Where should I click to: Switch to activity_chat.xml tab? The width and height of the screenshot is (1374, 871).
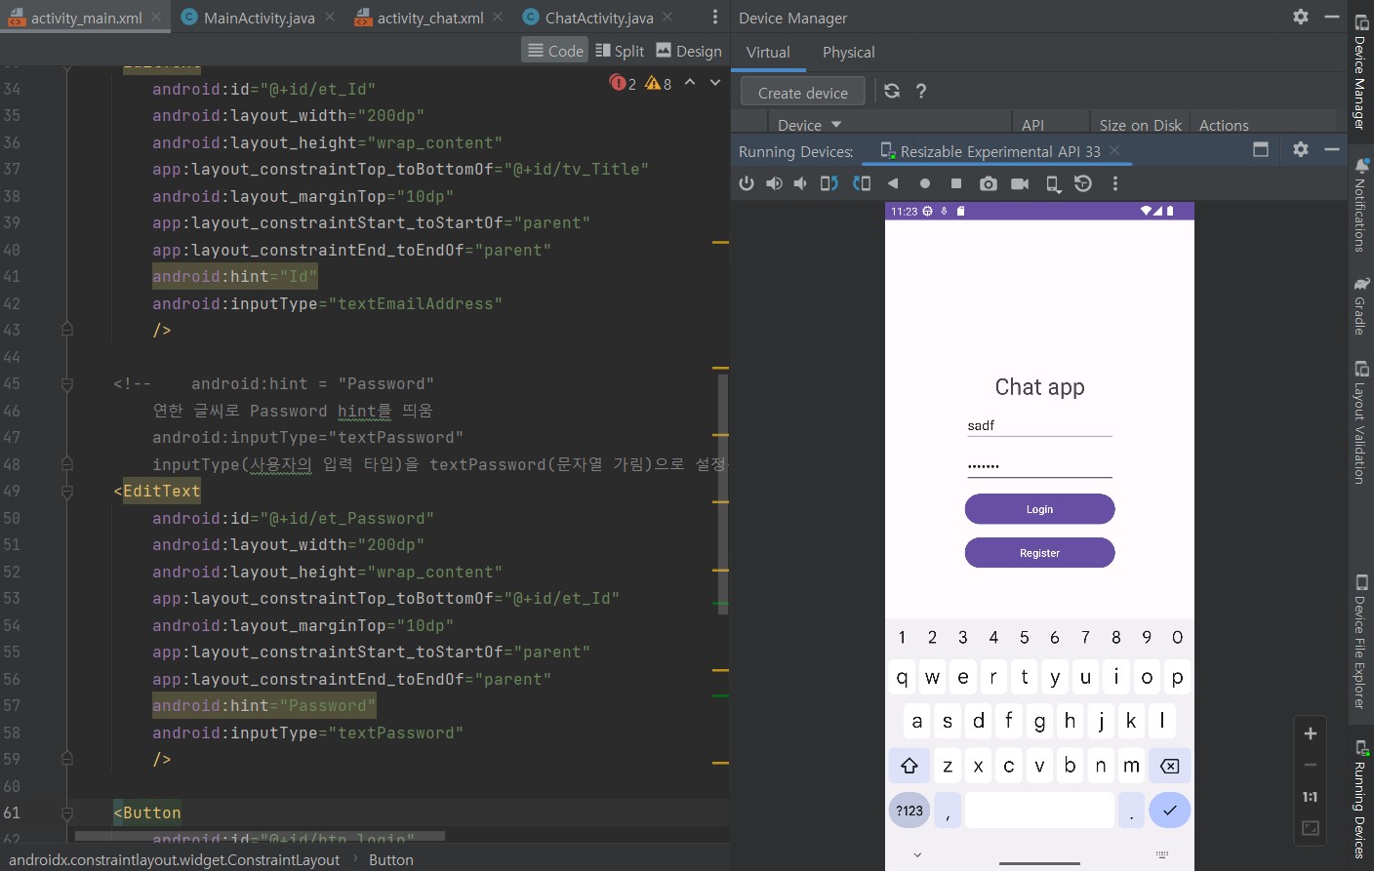(x=430, y=18)
